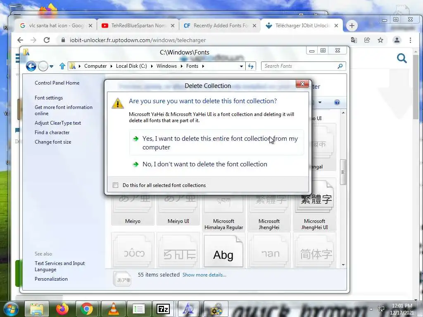Open a new browser tab
The height and width of the screenshot is (317, 423).
[x=352, y=26]
